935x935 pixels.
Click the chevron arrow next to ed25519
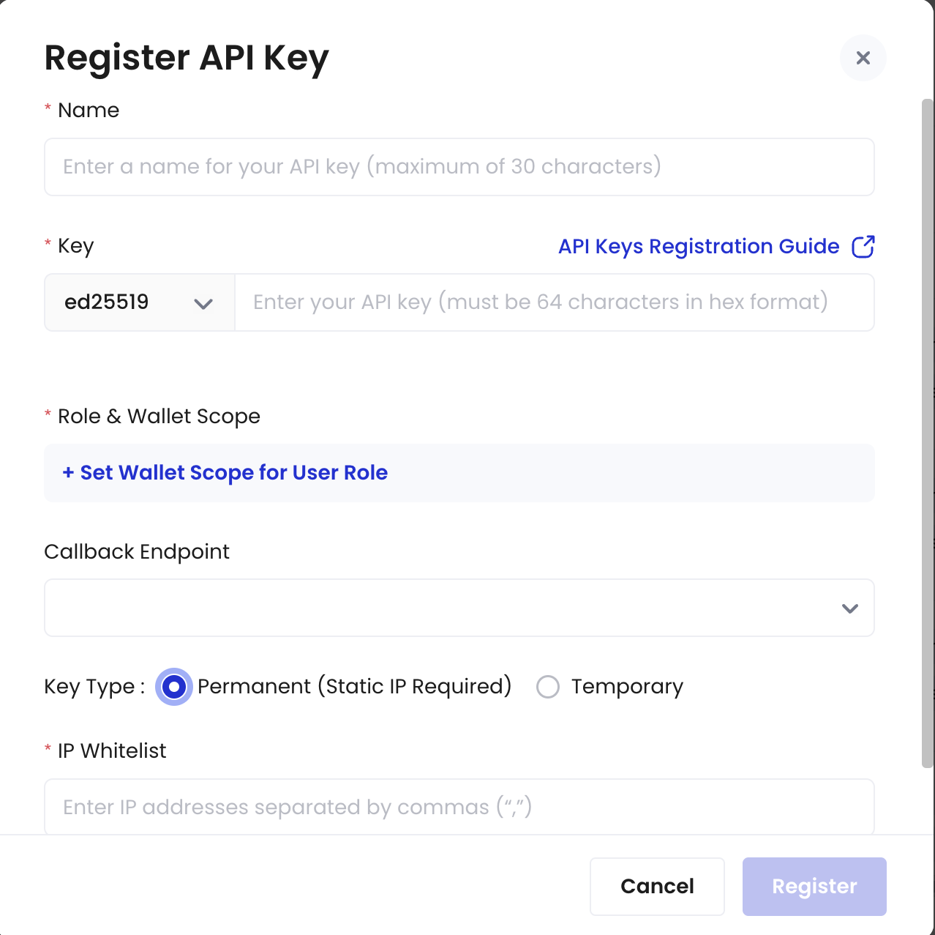tap(203, 303)
